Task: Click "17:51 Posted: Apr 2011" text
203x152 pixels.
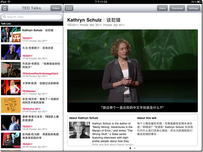Action: pyautogui.click(x=35, y=41)
